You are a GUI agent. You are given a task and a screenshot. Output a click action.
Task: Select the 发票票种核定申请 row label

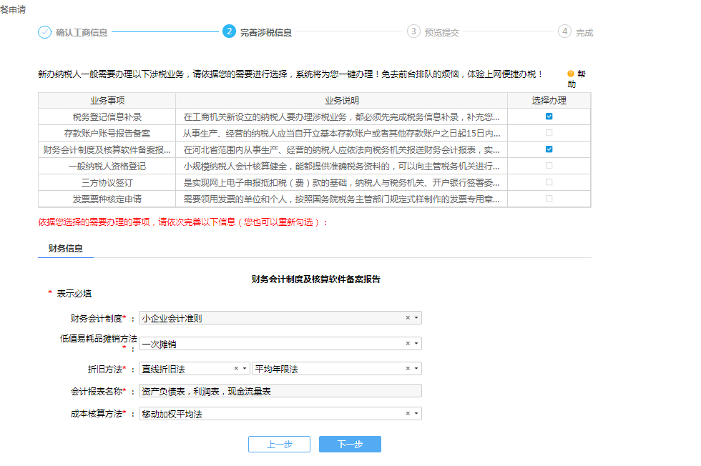coord(107,199)
